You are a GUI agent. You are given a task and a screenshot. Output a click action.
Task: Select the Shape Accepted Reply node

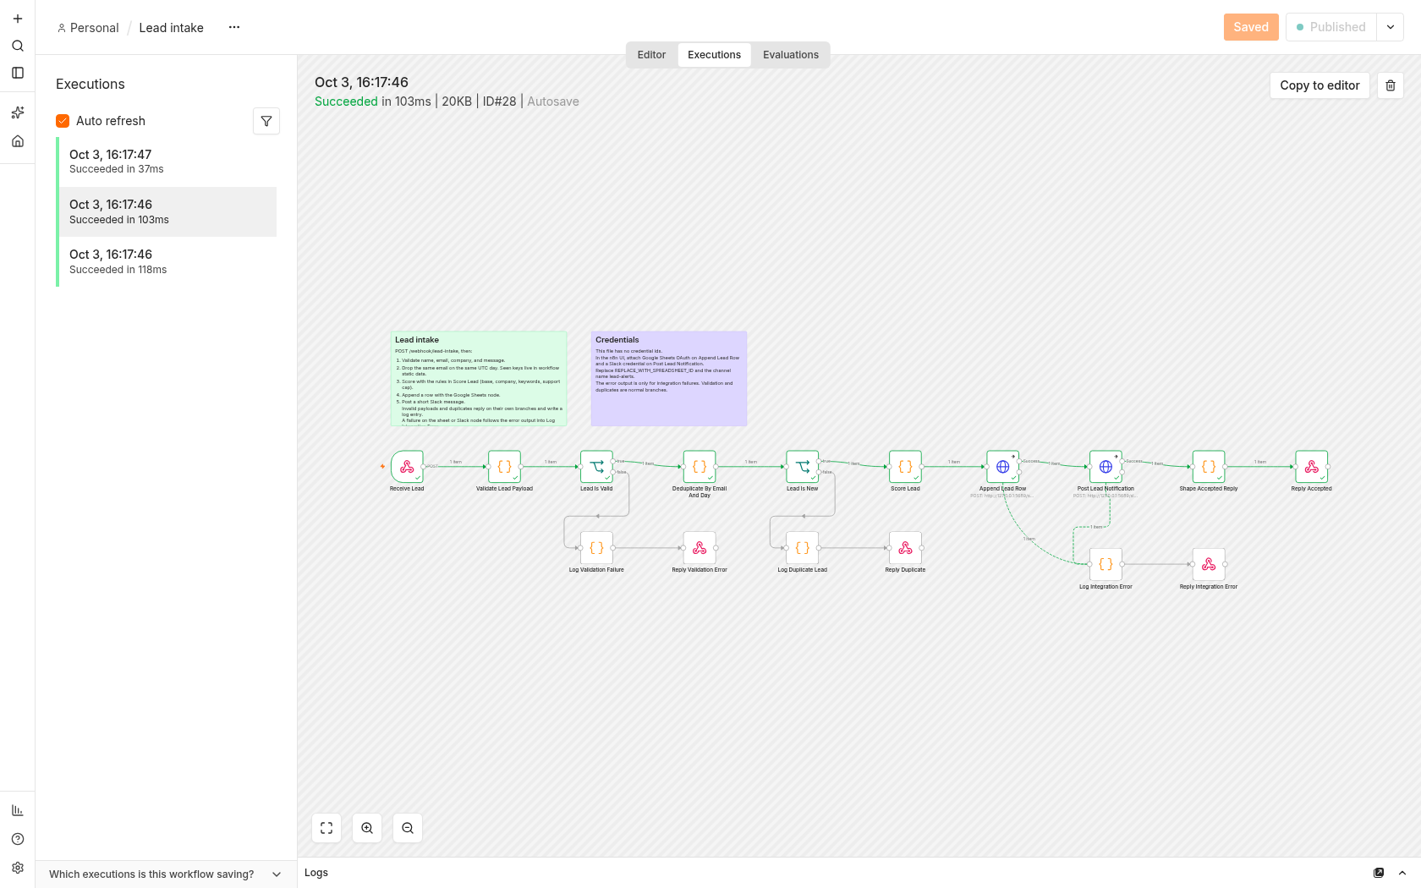tap(1209, 467)
